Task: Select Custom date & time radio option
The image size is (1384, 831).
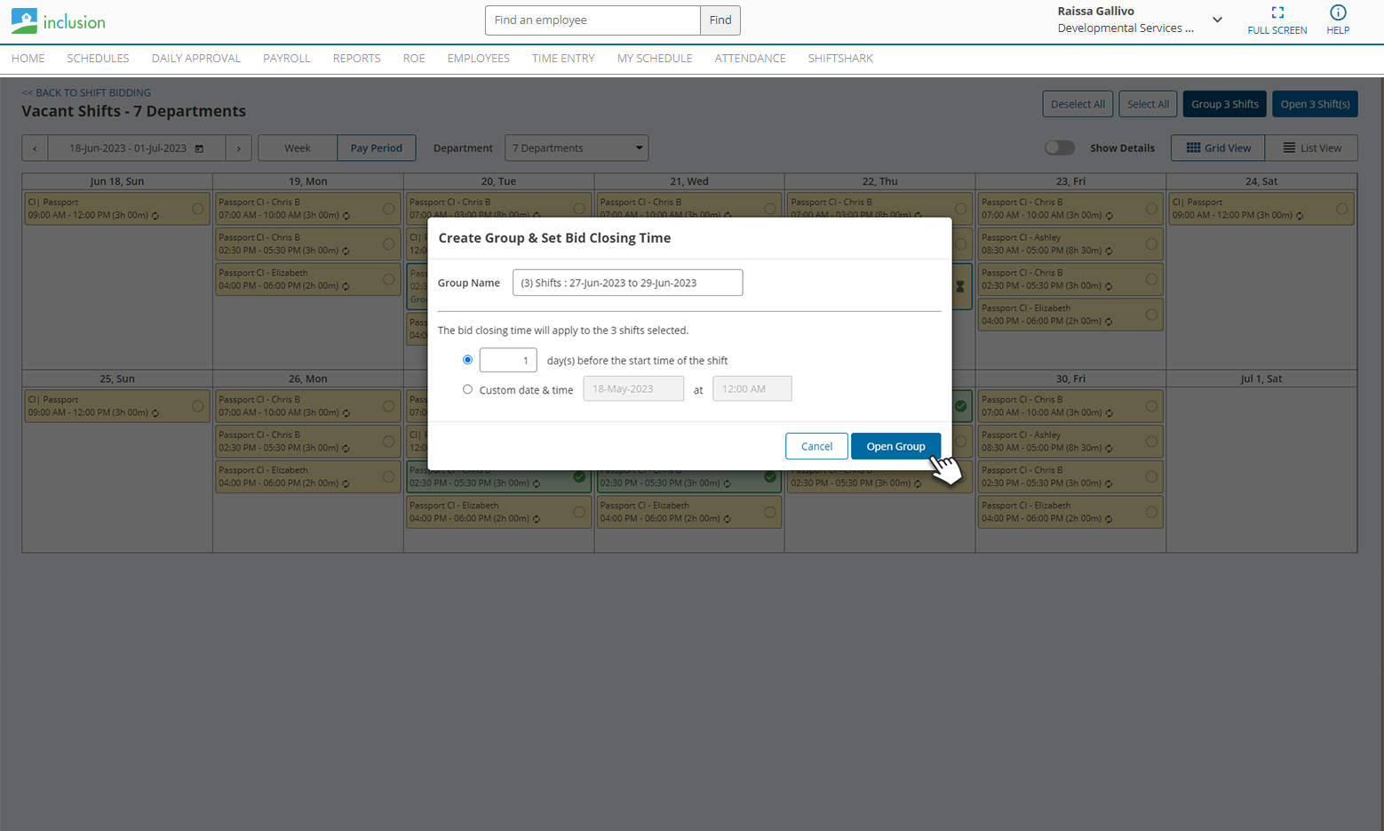Action: (467, 389)
